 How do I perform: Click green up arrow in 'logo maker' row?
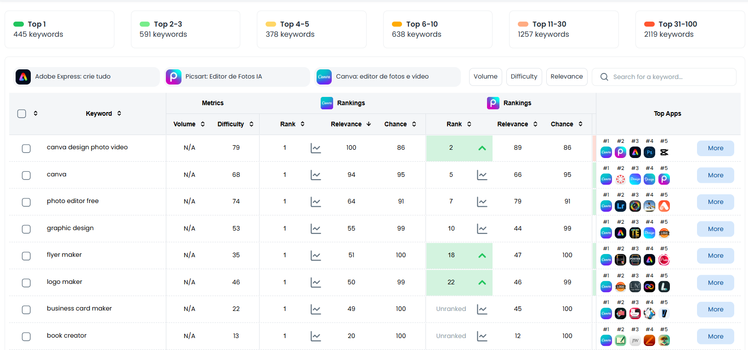[x=482, y=282]
